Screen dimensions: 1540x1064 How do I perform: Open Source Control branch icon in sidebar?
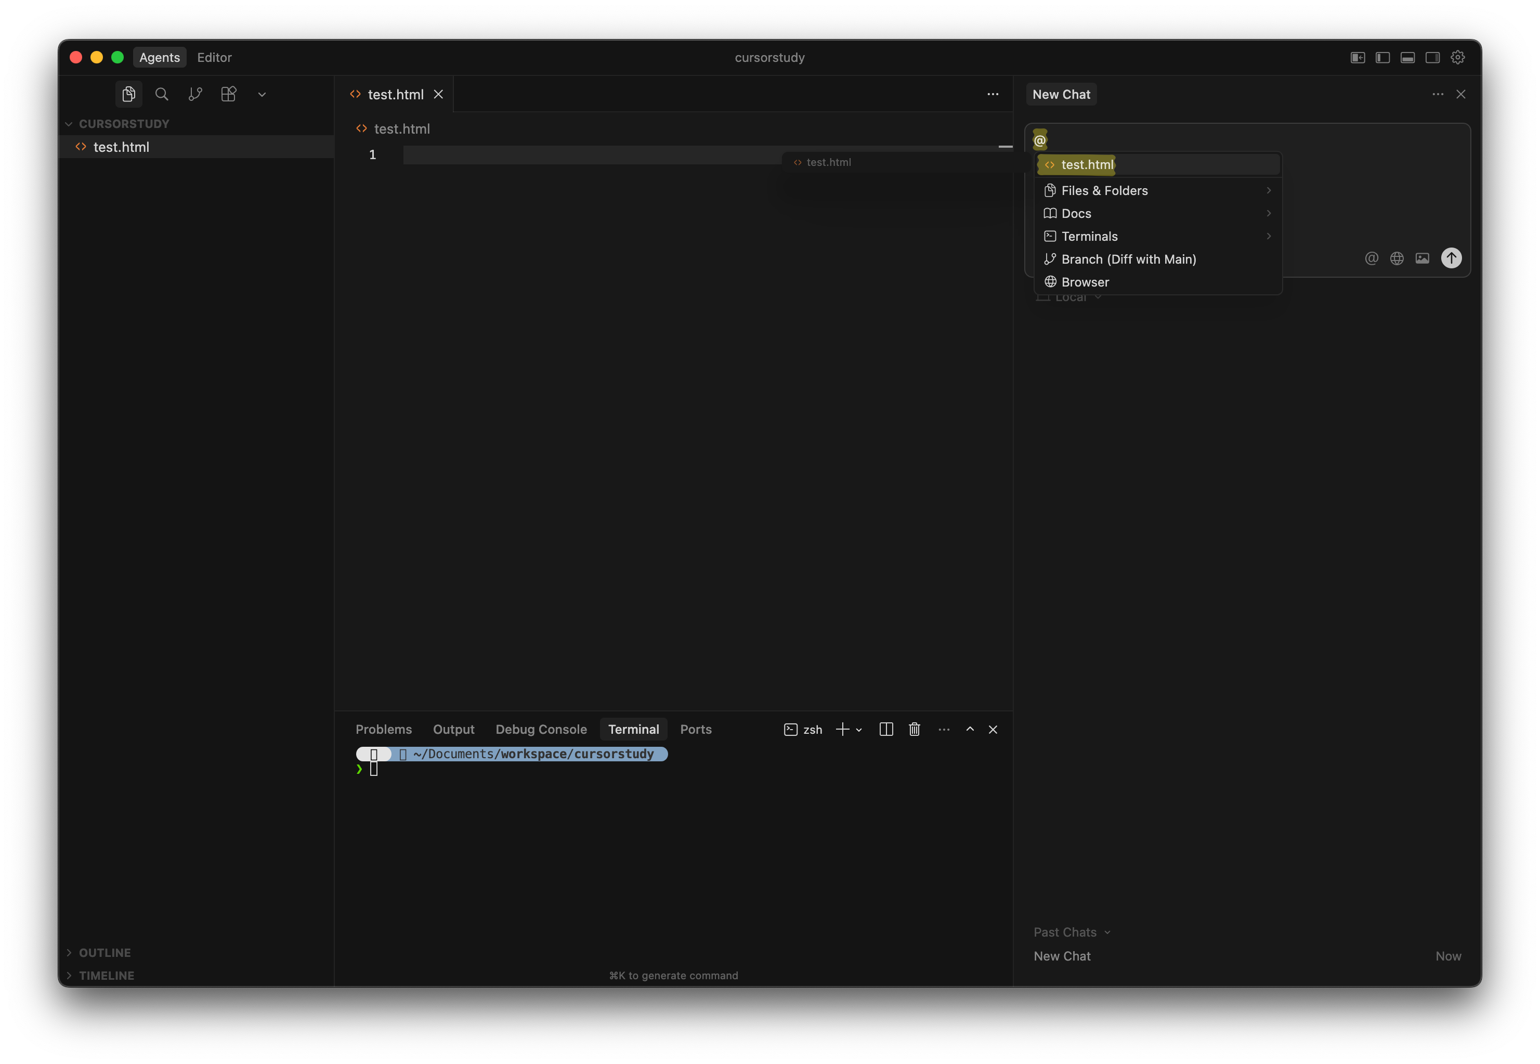pos(195,94)
